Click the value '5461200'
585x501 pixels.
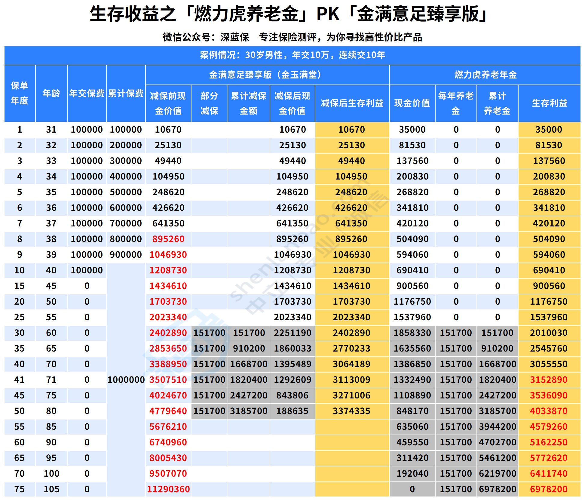pos(498,458)
